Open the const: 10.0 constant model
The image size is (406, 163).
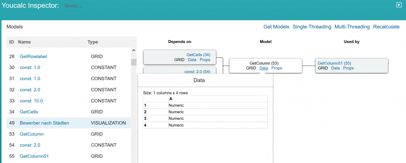click(31, 101)
